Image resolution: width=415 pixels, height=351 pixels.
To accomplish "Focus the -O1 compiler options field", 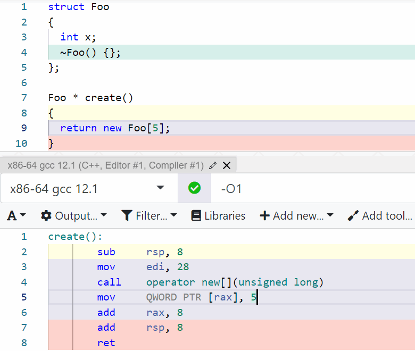I will (313, 189).
